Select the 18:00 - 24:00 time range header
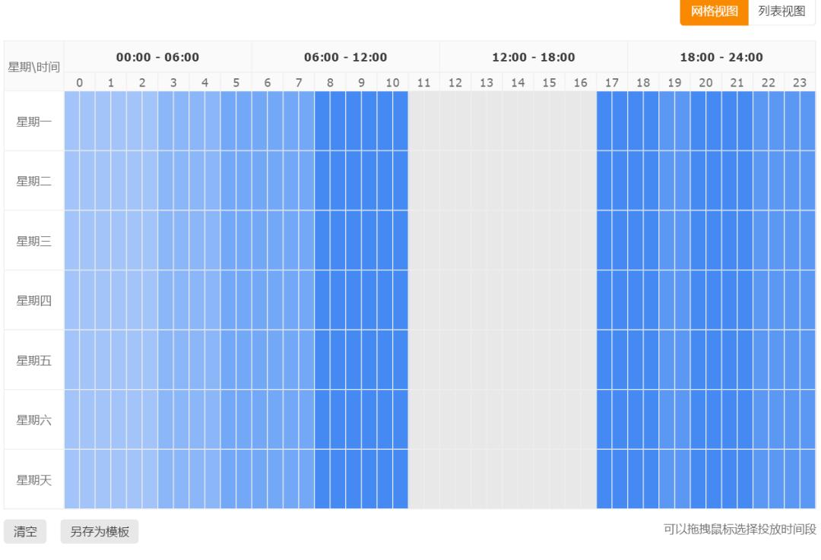Image resolution: width=821 pixels, height=560 pixels. 721,57
